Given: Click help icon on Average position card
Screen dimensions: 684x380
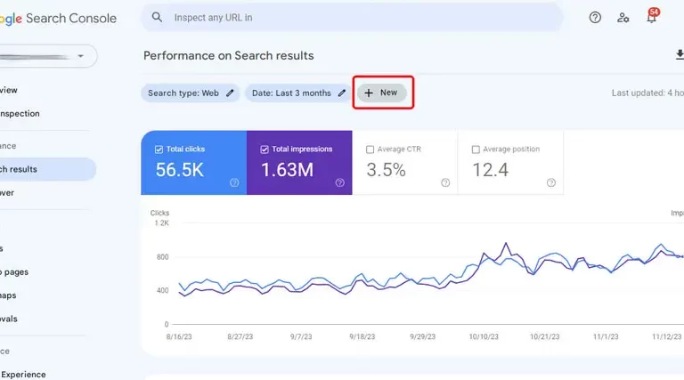Looking at the screenshot, I should tap(550, 182).
